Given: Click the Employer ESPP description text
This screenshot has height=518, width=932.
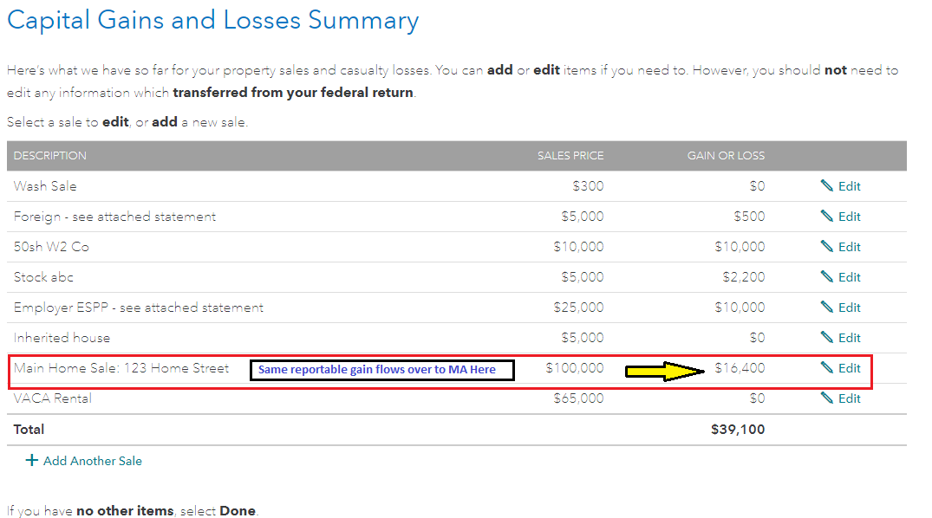Looking at the screenshot, I should [x=139, y=308].
